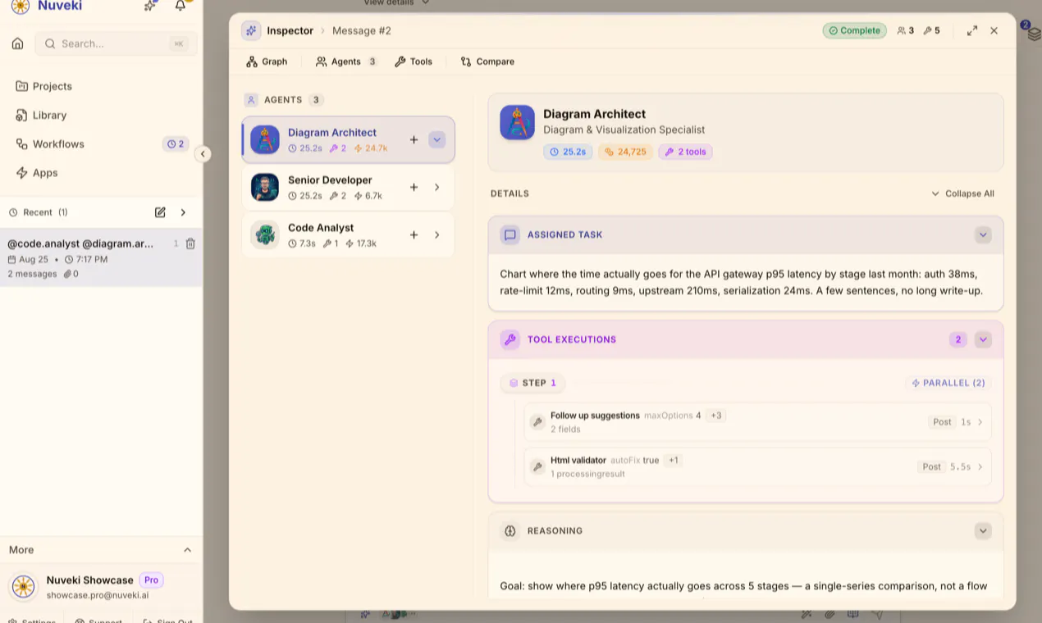Open the Nuveki Showcase profile avatar

[23, 587]
